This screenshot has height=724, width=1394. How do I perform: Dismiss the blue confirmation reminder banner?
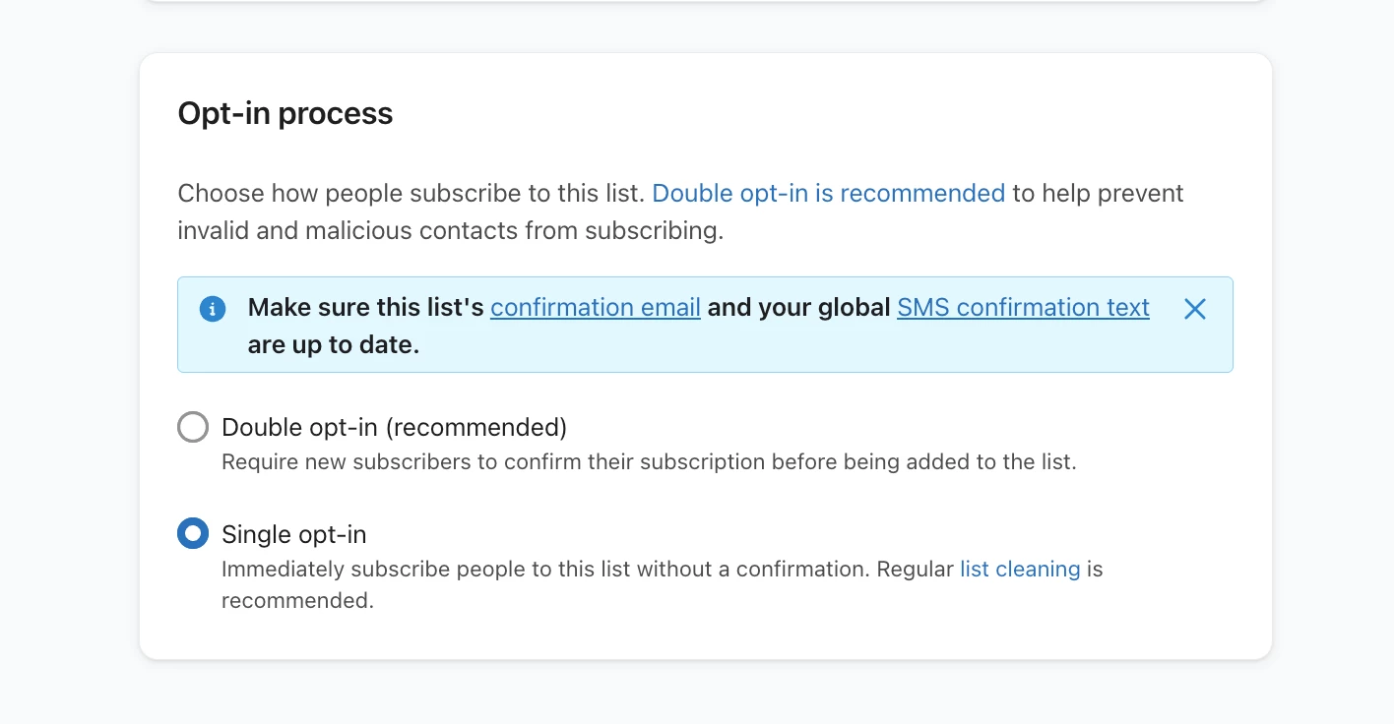click(x=1194, y=309)
